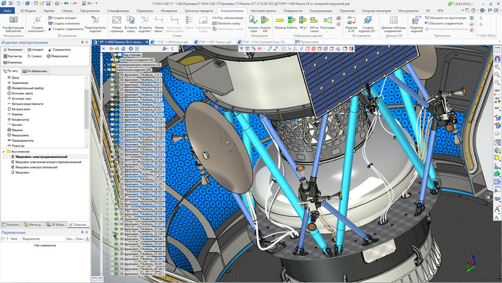Open the Файл menu
This screenshot has width=502, height=283.
point(8,11)
